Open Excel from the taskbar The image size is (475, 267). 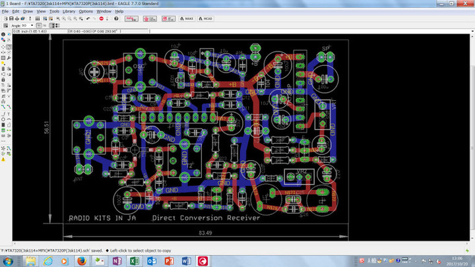point(135,261)
